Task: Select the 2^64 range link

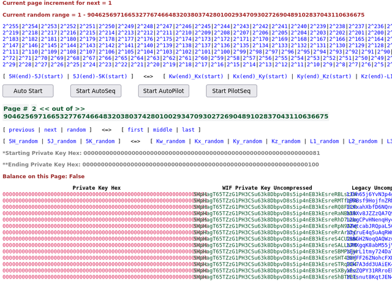Action: [x=137, y=58]
